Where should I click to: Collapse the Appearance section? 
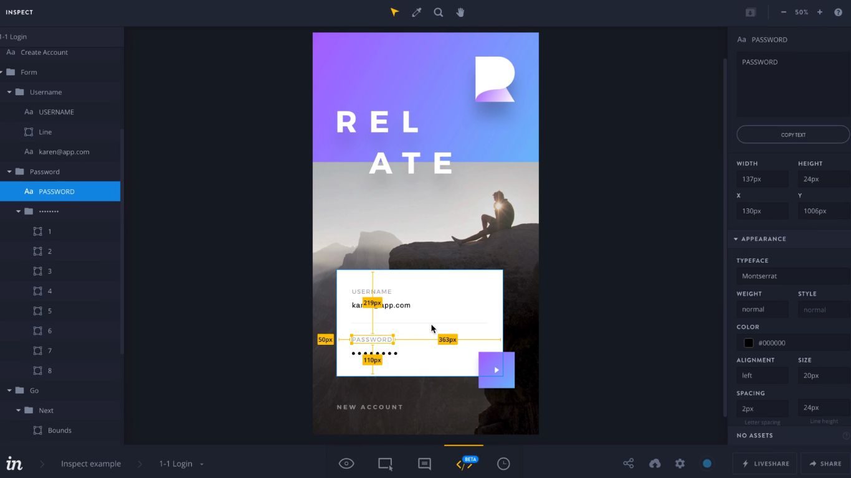click(736, 239)
